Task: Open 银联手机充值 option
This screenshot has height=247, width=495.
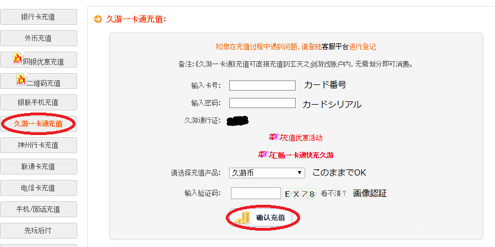Action: point(39,102)
